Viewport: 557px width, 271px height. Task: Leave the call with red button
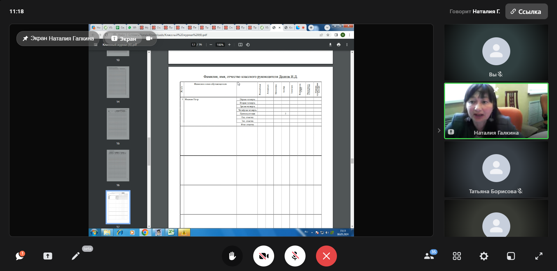(x=326, y=256)
